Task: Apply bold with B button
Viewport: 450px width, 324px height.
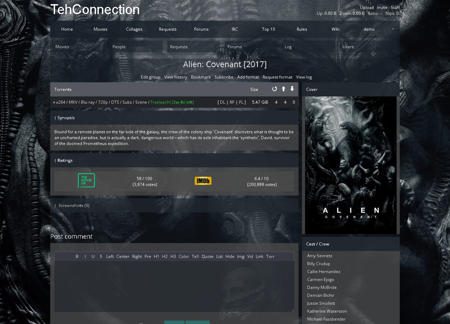Action: pyautogui.click(x=77, y=256)
